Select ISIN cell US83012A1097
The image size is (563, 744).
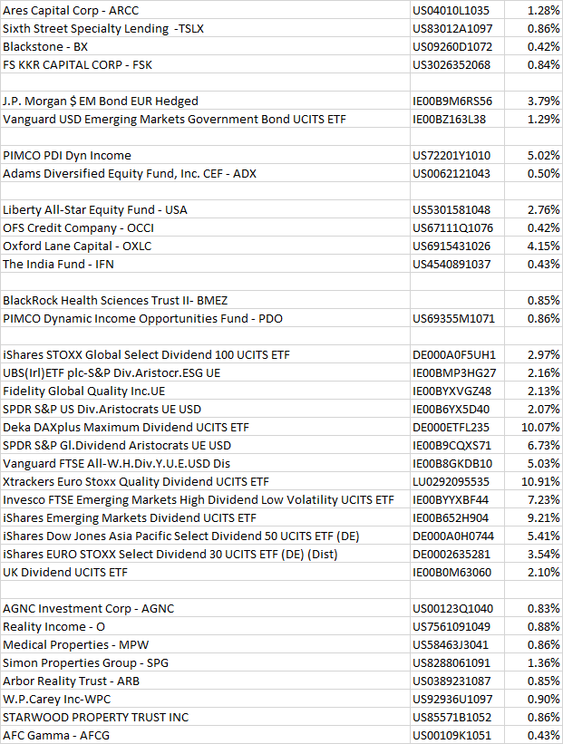click(x=451, y=28)
